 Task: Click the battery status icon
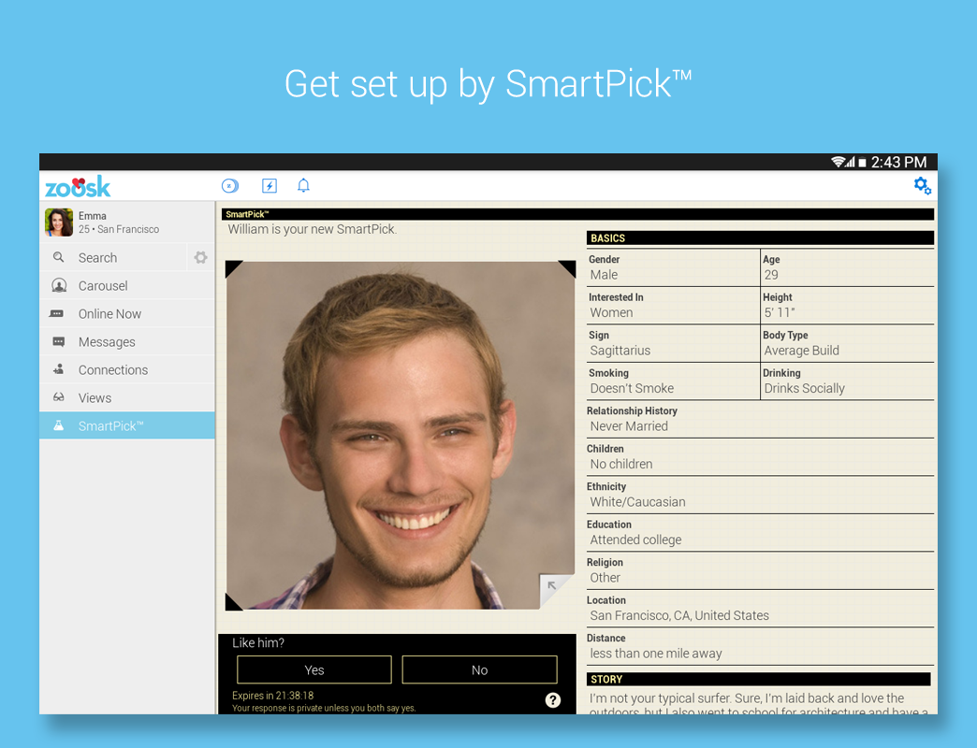(862, 163)
